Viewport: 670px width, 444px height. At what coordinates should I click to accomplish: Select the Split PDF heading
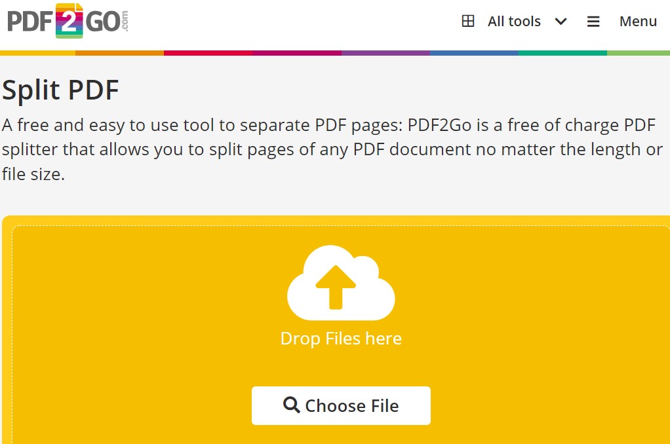point(60,90)
